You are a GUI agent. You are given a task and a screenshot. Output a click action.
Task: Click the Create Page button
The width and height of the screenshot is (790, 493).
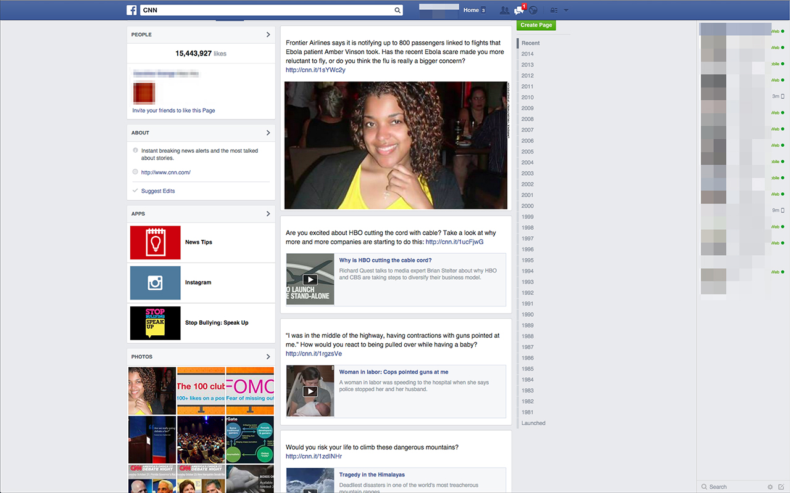[536, 25]
